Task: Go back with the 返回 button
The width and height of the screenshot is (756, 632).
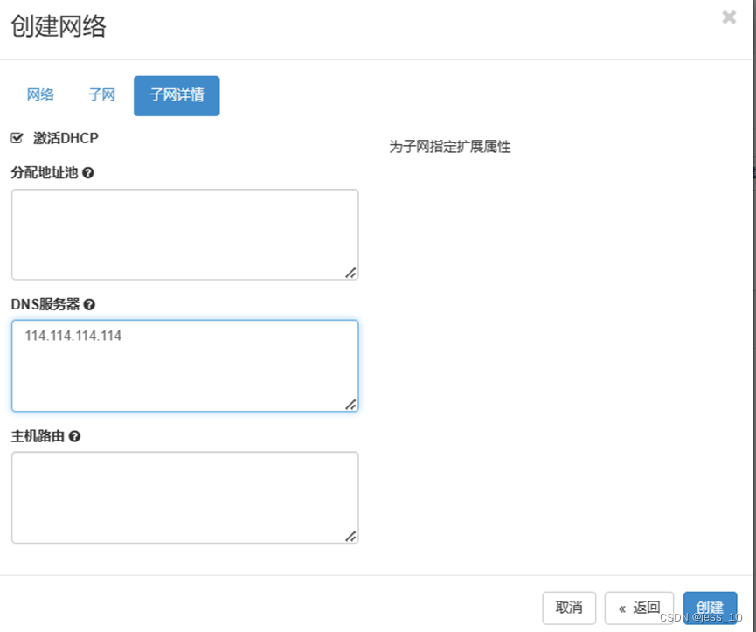Action: (639, 608)
